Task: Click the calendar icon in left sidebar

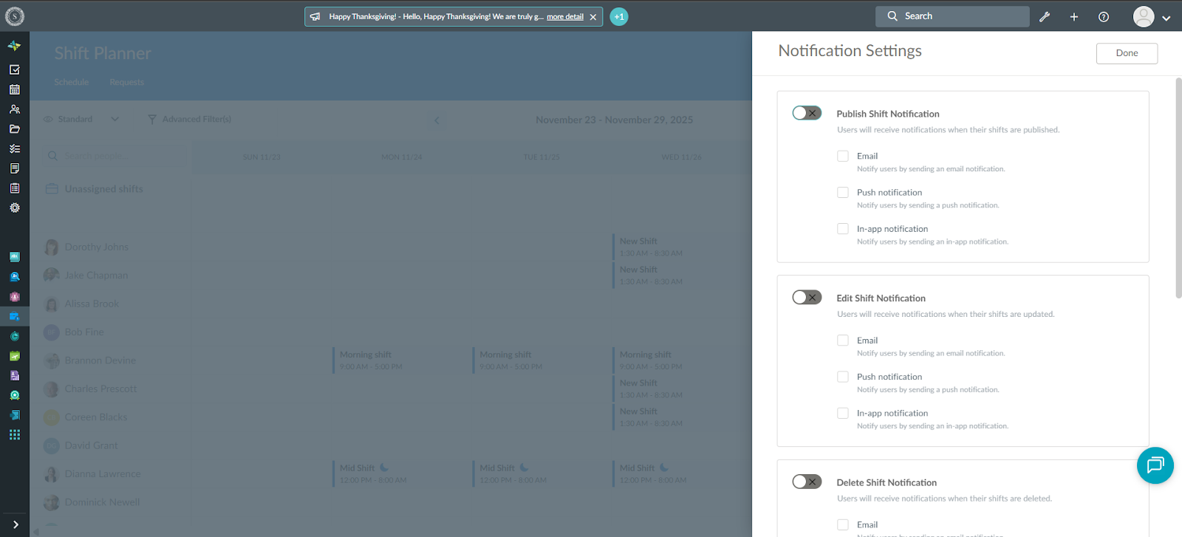Action: click(x=14, y=89)
